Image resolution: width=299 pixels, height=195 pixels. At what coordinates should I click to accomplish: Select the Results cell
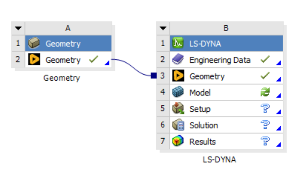[227, 142]
